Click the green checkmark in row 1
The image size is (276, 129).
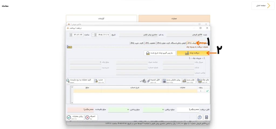coord(207,91)
